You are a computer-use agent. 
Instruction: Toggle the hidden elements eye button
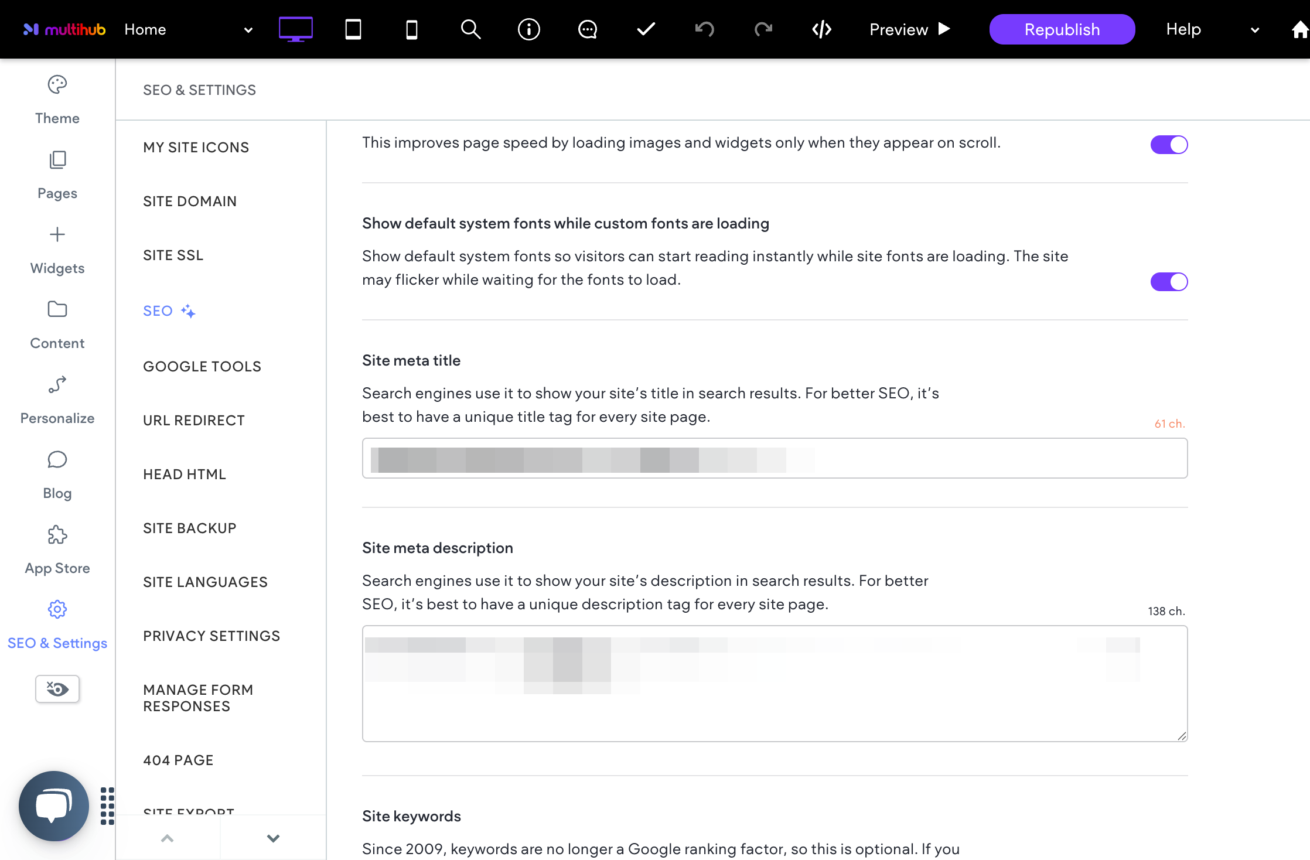pyautogui.click(x=57, y=689)
